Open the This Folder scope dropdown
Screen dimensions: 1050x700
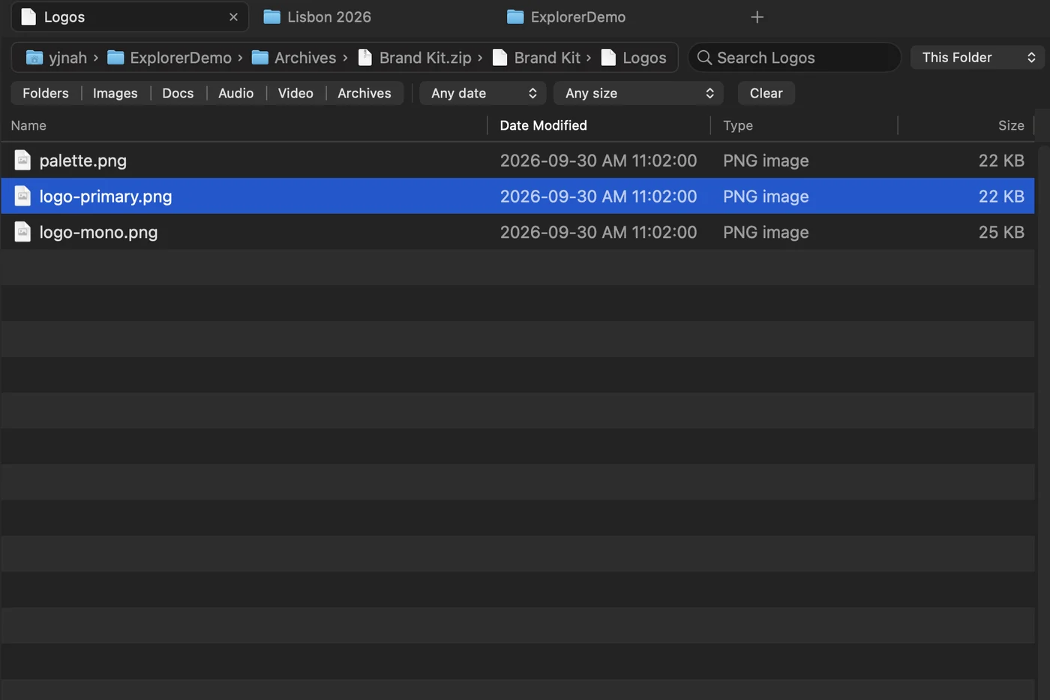click(978, 58)
